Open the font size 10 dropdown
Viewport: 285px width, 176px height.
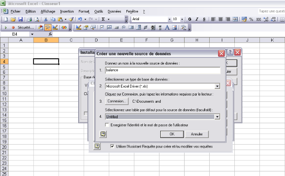coord(182,19)
